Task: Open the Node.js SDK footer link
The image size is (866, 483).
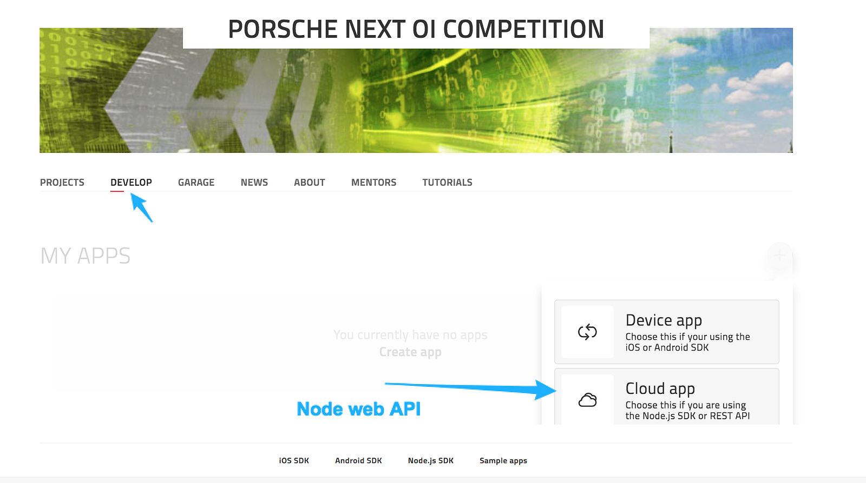Action: click(x=431, y=461)
